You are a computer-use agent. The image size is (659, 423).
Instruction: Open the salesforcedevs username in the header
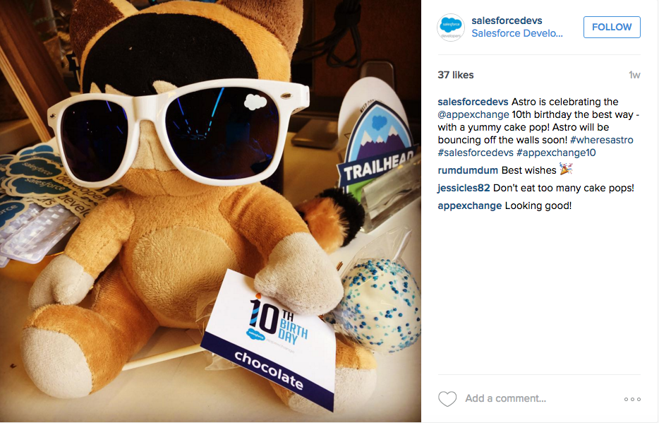pyautogui.click(x=507, y=20)
